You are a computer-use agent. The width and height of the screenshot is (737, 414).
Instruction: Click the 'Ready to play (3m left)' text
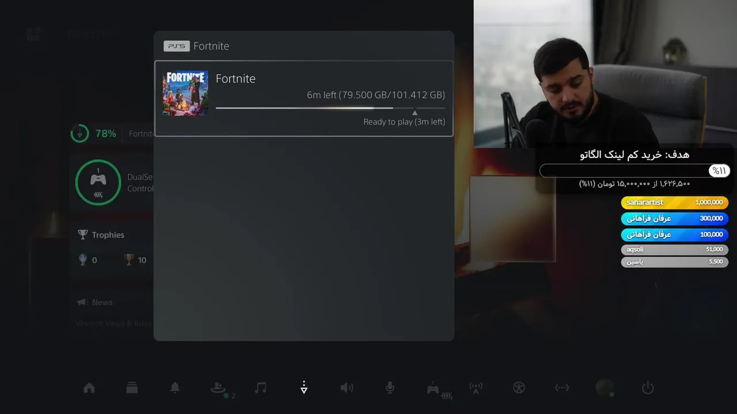(x=404, y=122)
